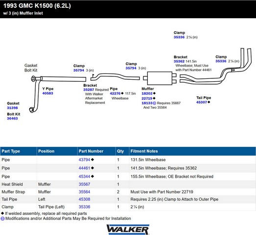Viewport: 256px width, 235px height.
Task: Open Gasket part number 31398
Action: [x=12, y=108]
